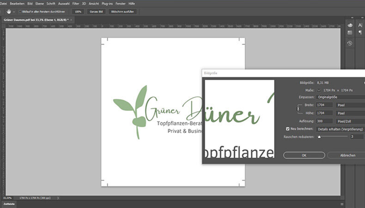Toggle the width-height constrain link icon

(x=298, y=109)
